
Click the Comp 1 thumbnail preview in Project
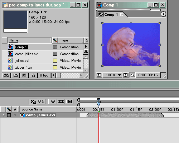point(15,21)
